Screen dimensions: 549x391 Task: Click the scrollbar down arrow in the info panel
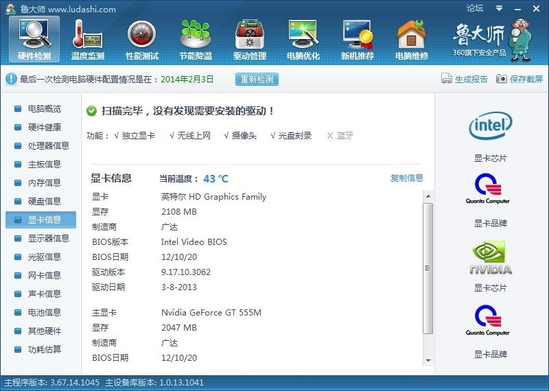click(x=428, y=360)
